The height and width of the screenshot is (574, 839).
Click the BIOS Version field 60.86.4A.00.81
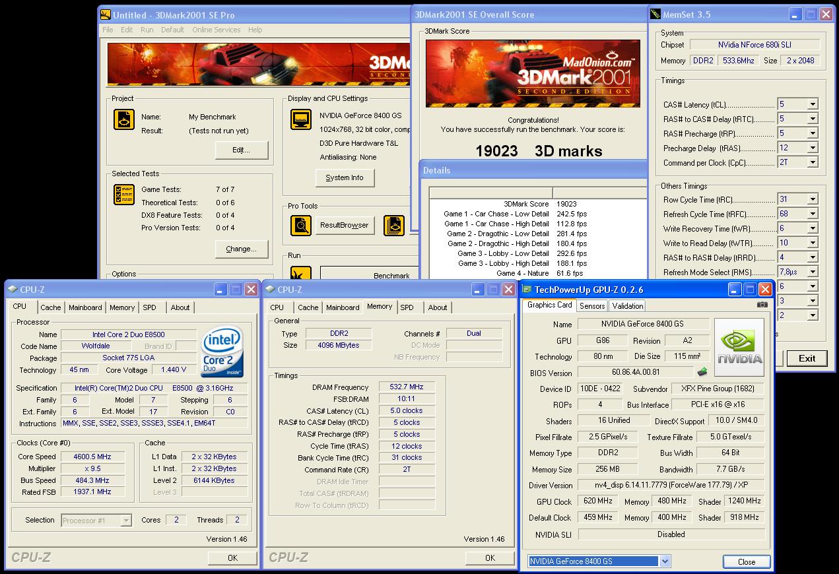636,372
